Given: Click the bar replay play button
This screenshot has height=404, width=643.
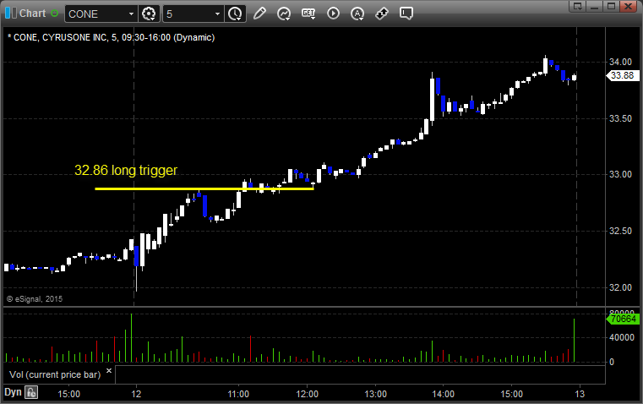Looking at the screenshot, I should tap(333, 14).
